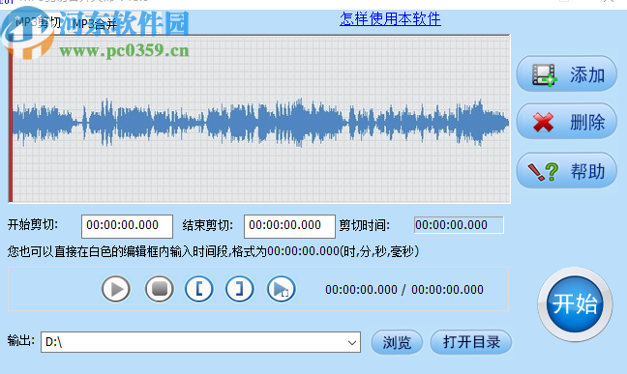Viewport: 627px width, 374px height.
Task: Add an MP3 file with 添加 button
Action: pos(566,73)
